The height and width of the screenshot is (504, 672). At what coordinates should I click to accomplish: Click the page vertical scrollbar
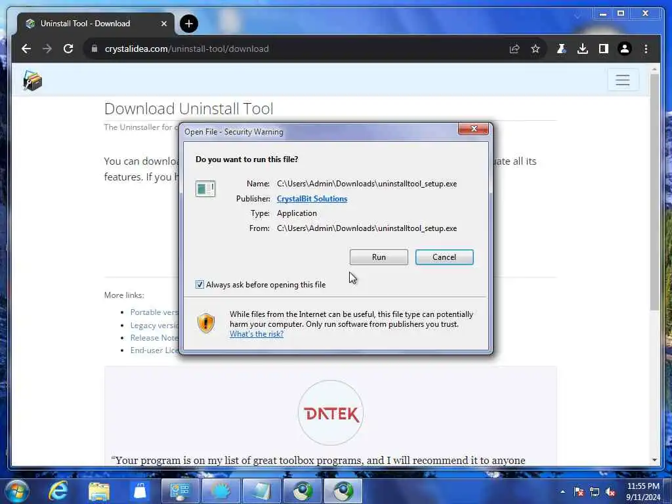pyautogui.click(x=654, y=192)
